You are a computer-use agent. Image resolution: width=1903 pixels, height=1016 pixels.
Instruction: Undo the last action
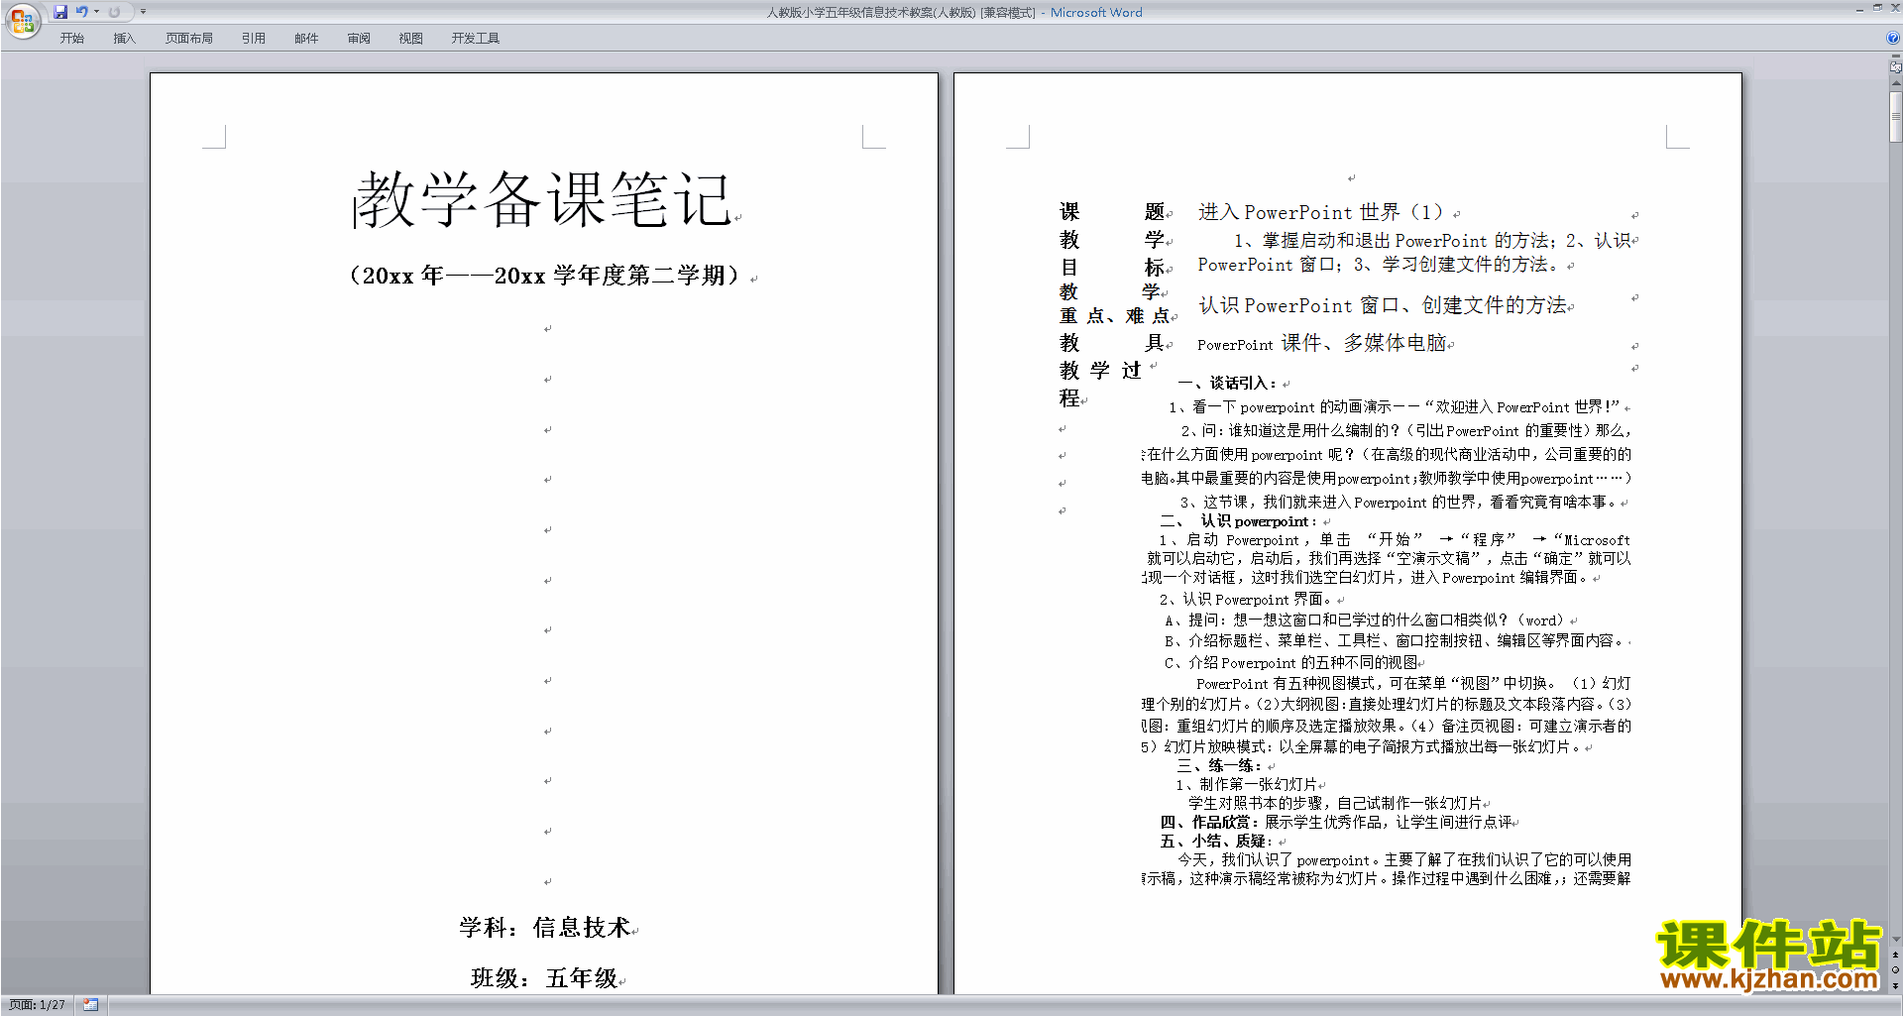coord(82,12)
